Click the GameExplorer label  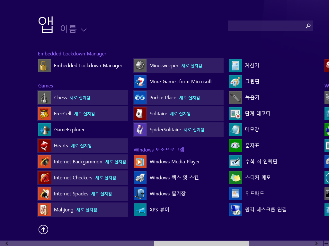[69, 130]
